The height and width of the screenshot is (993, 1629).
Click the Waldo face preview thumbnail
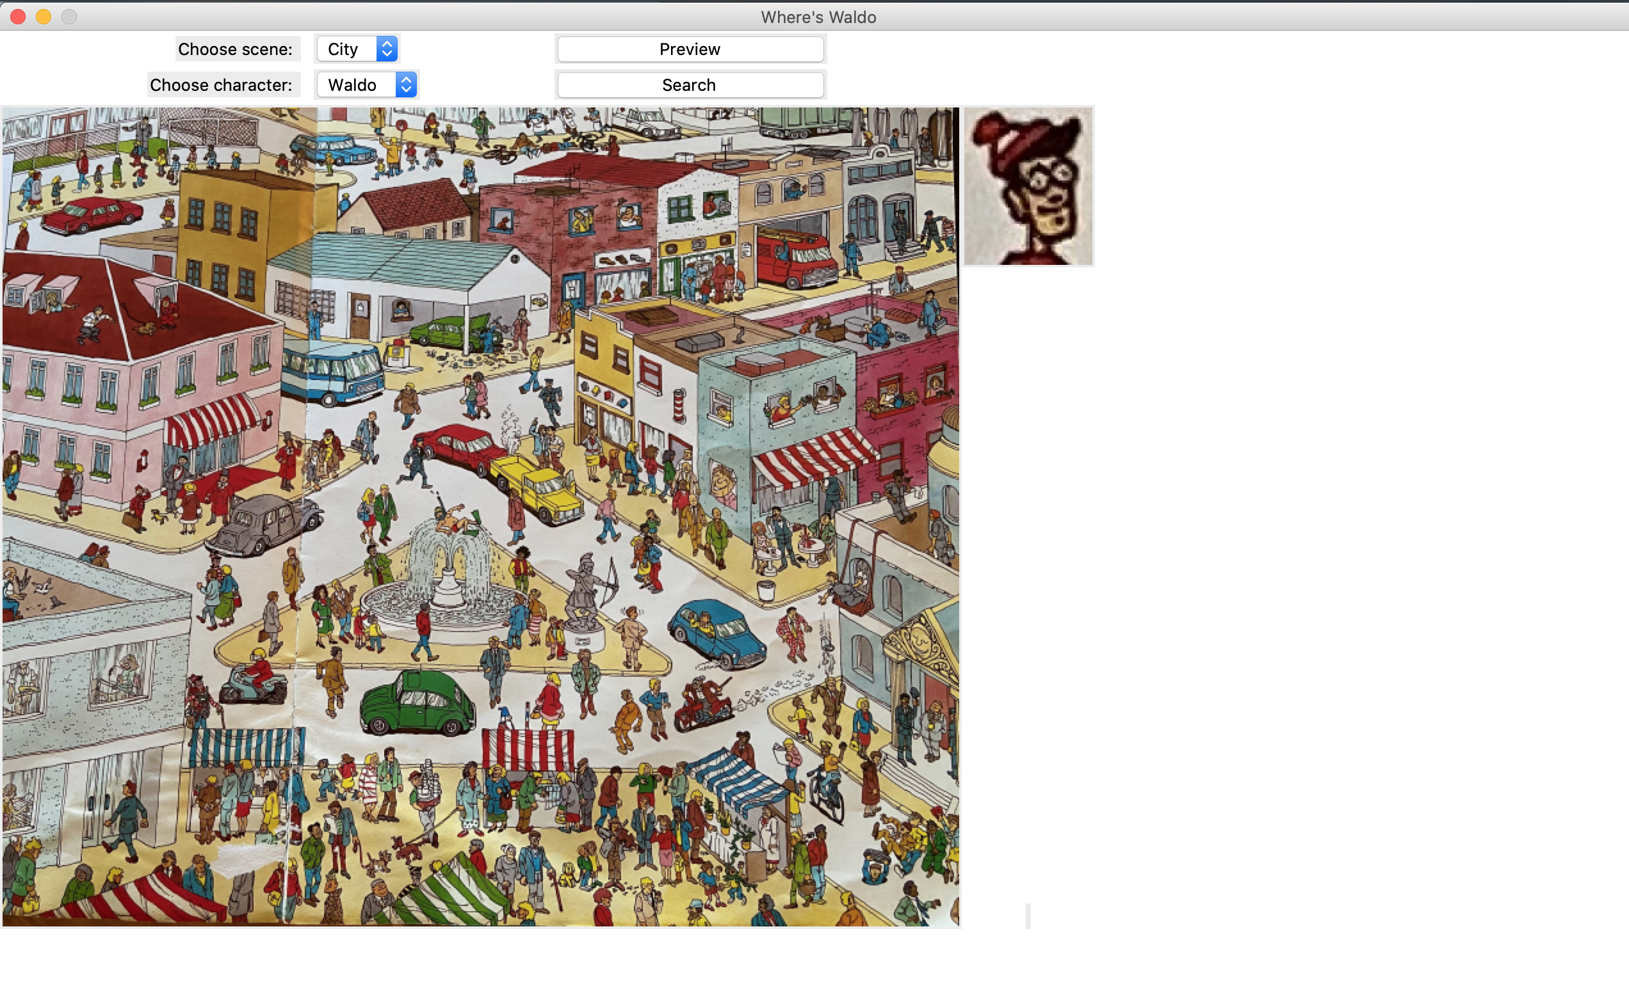pyautogui.click(x=1028, y=187)
